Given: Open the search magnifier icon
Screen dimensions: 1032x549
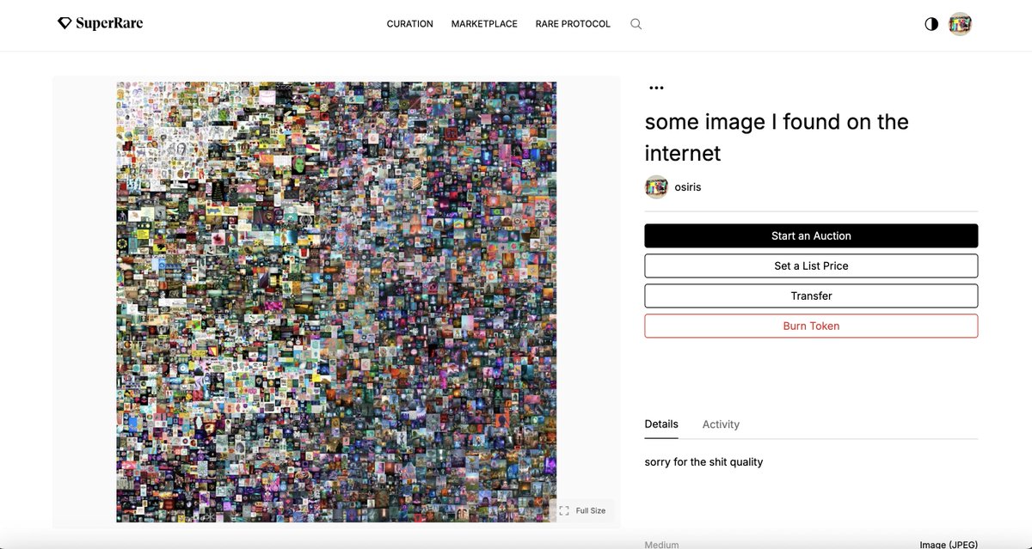Looking at the screenshot, I should [x=636, y=24].
